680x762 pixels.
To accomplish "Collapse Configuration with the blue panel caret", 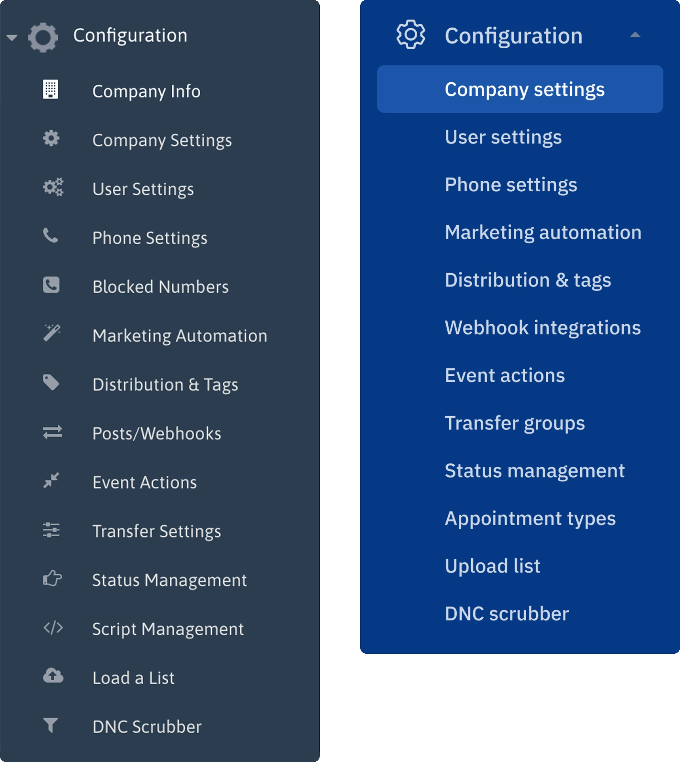I will tap(635, 35).
